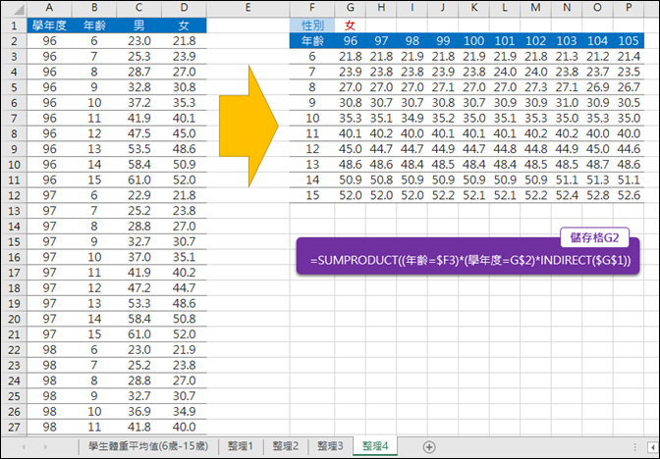Select cell G1 with red 女
660x459 pixels.
351,25
